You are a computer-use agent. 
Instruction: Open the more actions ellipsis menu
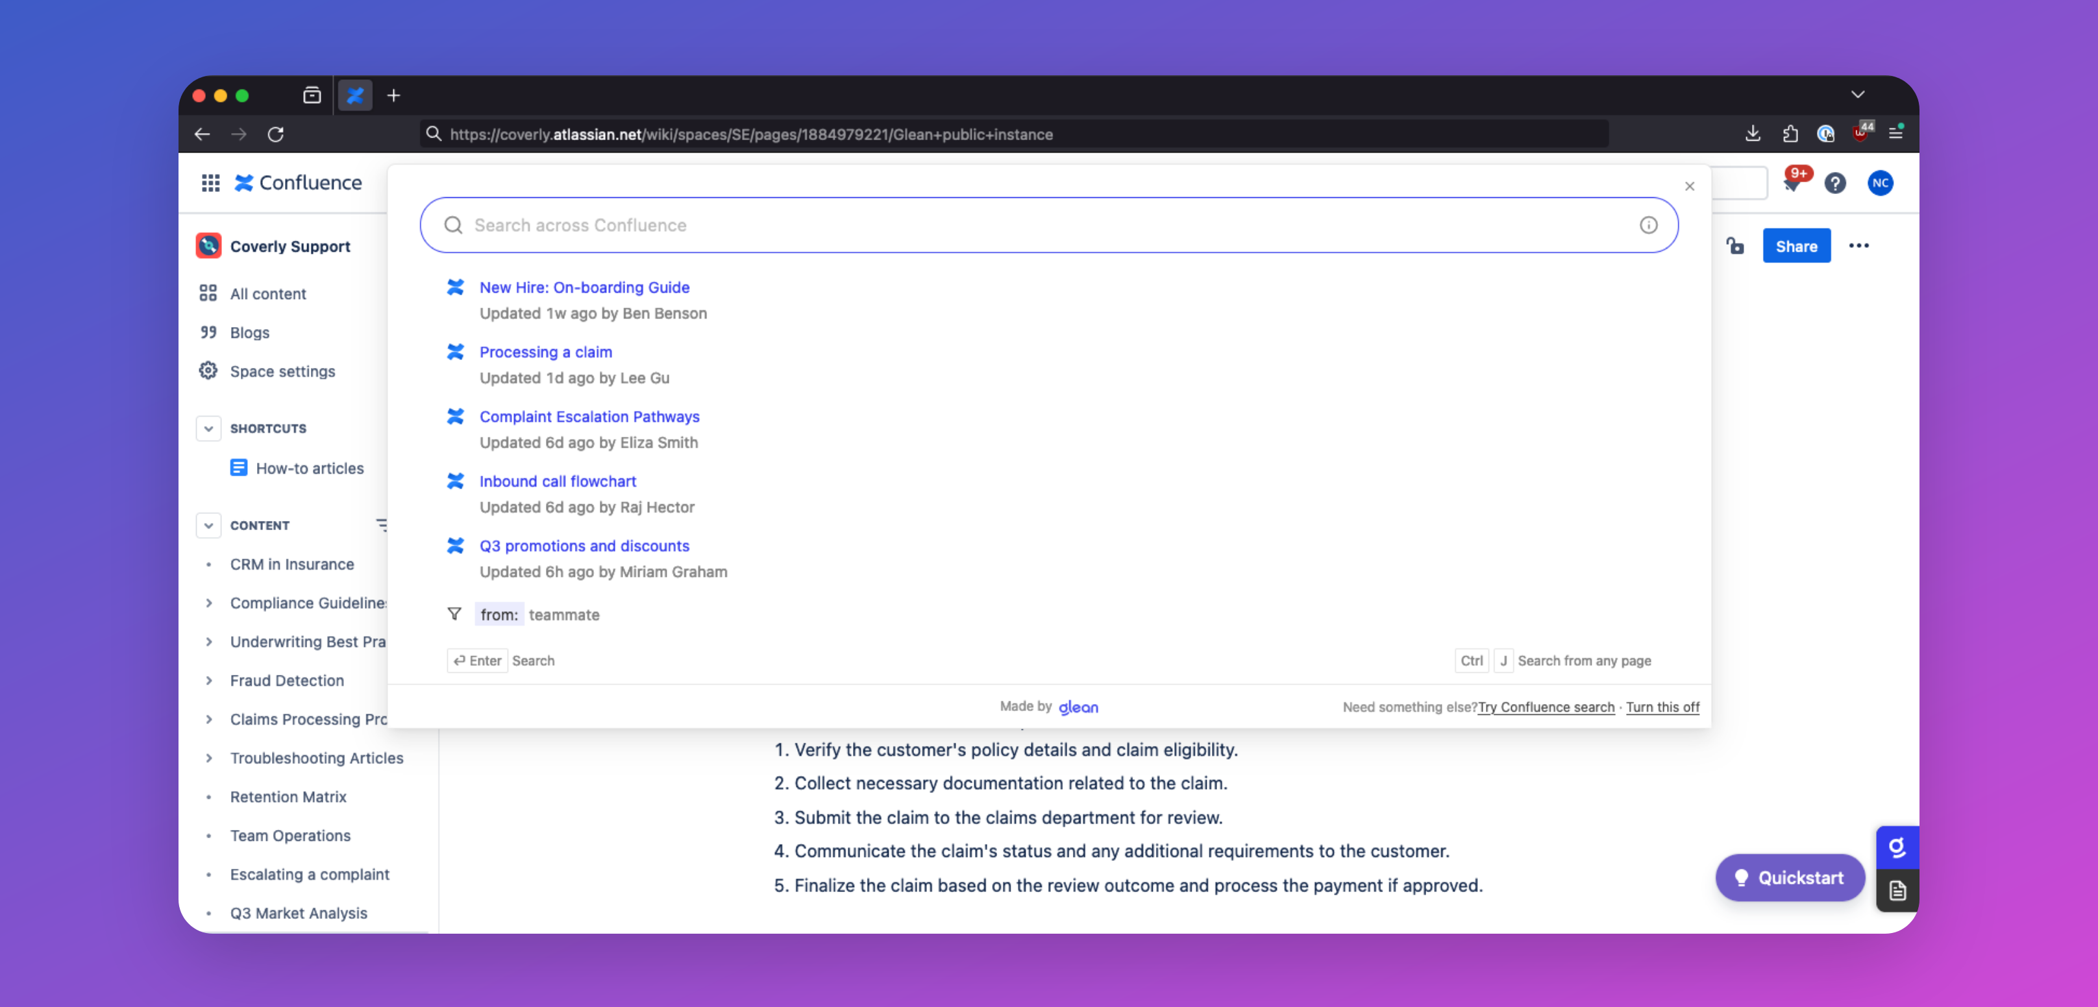pyautogui.click(x=1858, y=246)
